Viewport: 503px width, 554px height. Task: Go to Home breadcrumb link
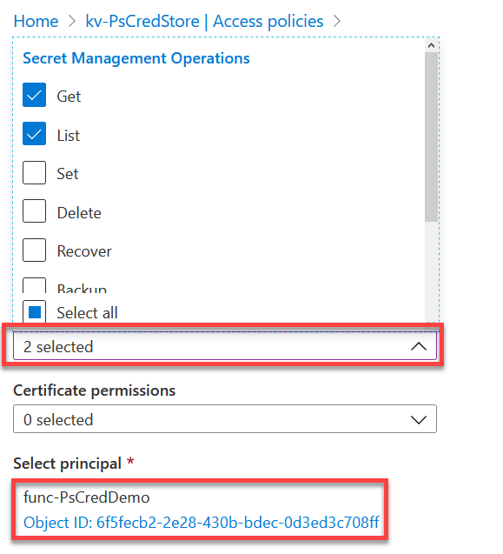(x=36, y=21)
